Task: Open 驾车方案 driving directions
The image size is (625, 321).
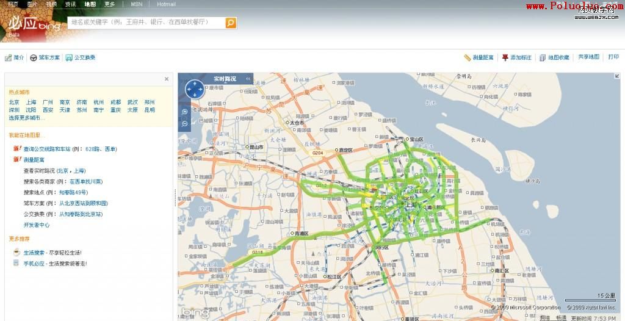Action: point(45,58)
